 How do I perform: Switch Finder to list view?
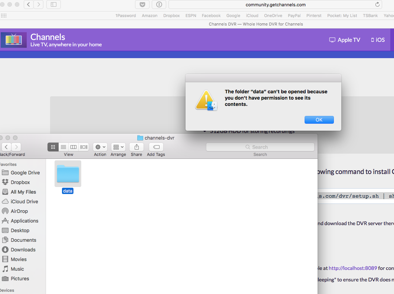(63, 147)
